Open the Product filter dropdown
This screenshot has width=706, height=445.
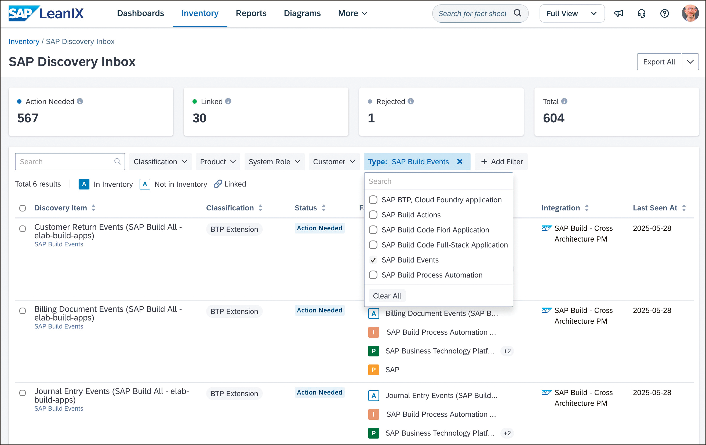217,162
